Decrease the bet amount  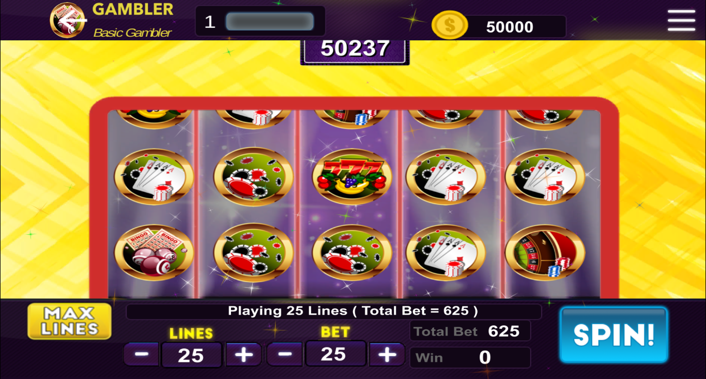pyautogui.click(x=285, y=354)
